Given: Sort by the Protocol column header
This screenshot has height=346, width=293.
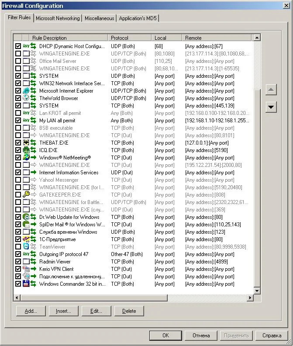Looking at the screenshot, I should (130, 38).
